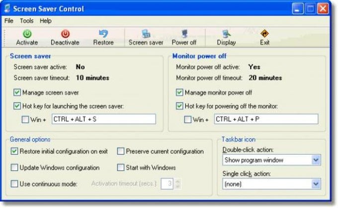Decrease Activation timeout with down arrow
338x208 pixels.
[x=177, y=187]
